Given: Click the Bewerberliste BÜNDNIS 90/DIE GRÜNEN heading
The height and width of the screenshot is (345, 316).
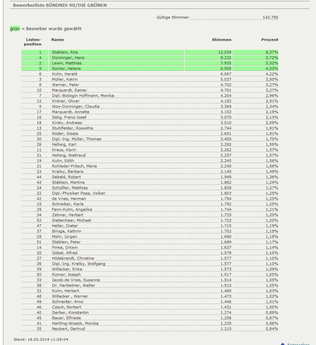Looking at the screenshot, I should [x=60, y=5].
